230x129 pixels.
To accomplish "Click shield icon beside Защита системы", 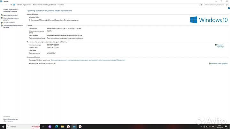I will 2,23.
